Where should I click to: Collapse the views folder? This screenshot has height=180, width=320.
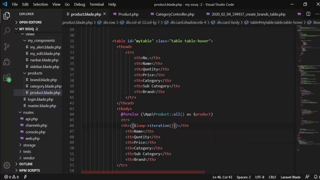30,34
